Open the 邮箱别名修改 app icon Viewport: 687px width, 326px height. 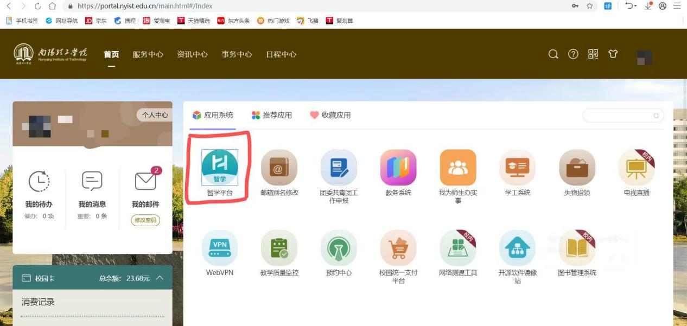(279, 168)
